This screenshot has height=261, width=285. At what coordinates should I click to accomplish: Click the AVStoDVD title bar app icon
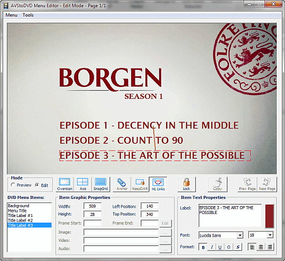pos(6,6)
